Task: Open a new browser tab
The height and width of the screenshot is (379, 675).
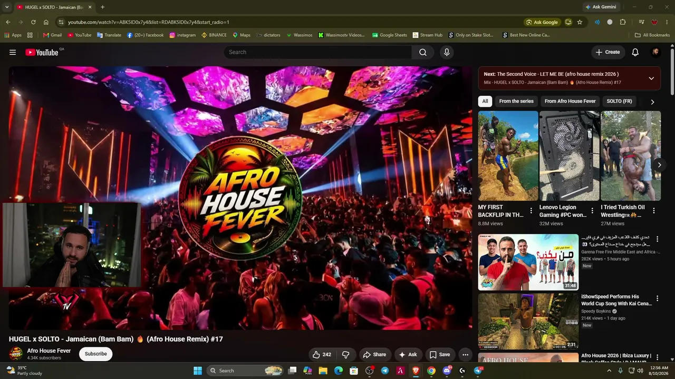Action: point(102,7)
